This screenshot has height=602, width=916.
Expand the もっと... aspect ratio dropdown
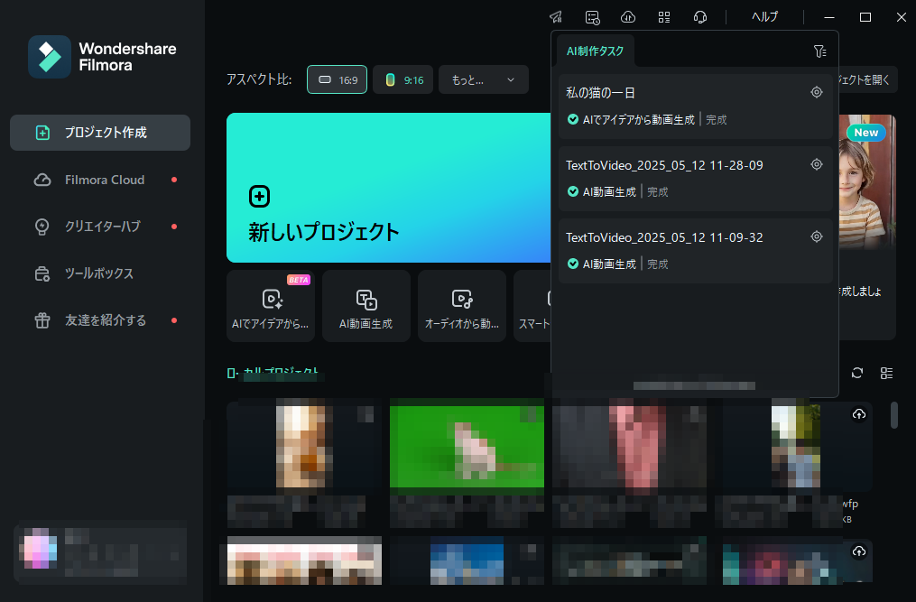click(x=484, y=79)
